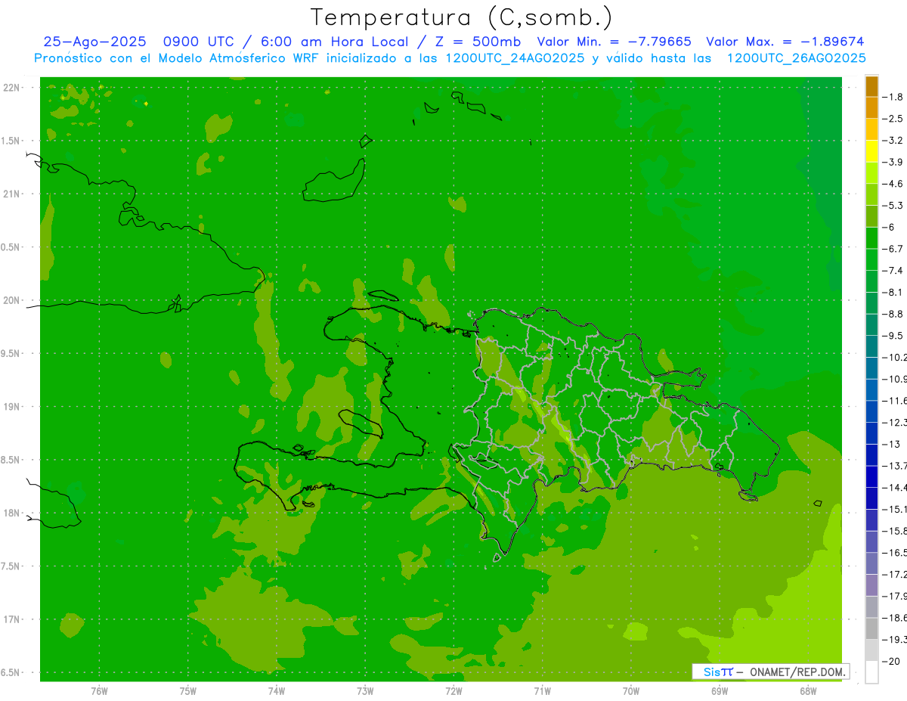
Task: Click the "-14.4" colorbar label
Action: [895, 488]
